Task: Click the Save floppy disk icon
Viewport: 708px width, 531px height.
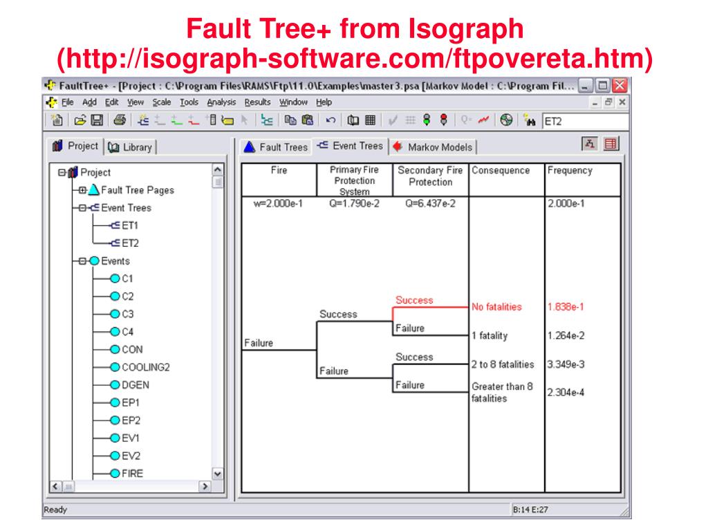Action: click(97, 120)
